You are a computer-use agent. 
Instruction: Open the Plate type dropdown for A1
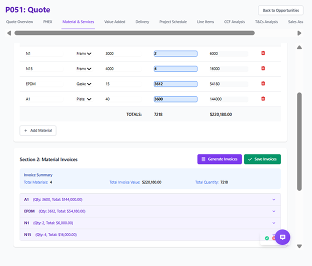84,99
